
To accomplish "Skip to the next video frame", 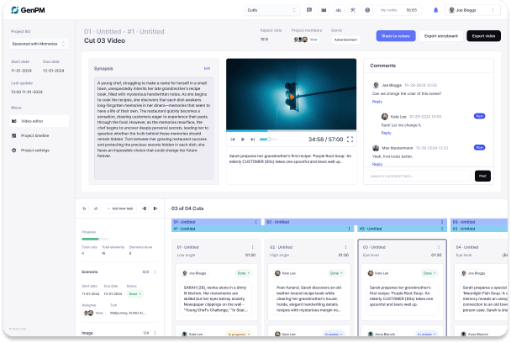I will [x=253, y=140].
